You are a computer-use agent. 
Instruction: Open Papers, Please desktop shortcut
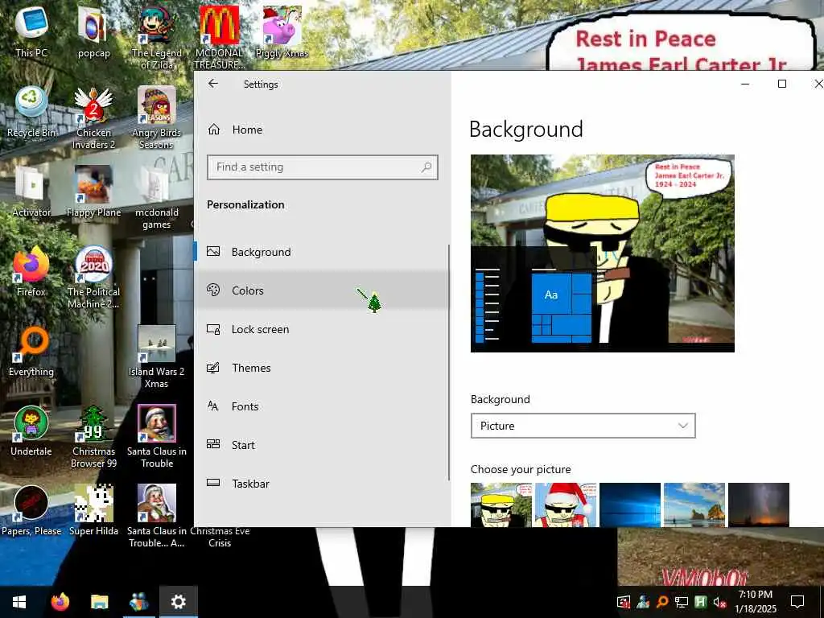tap(31, 511)
